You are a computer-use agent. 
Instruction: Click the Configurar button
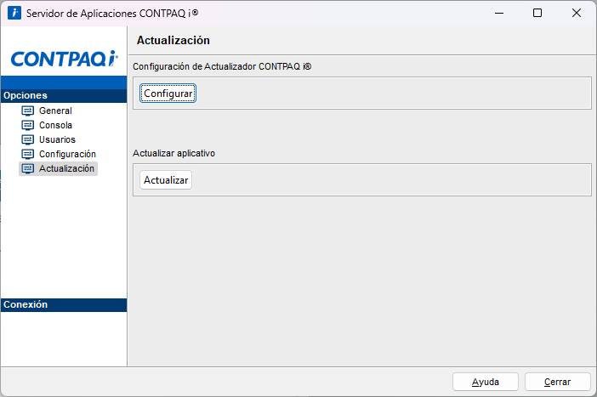[168, 94]
